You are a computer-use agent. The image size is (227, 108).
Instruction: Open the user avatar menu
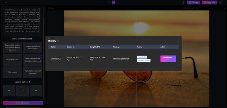220,3
